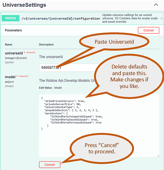Click the UniverseSettings section heading

click(x=24, y=5)
